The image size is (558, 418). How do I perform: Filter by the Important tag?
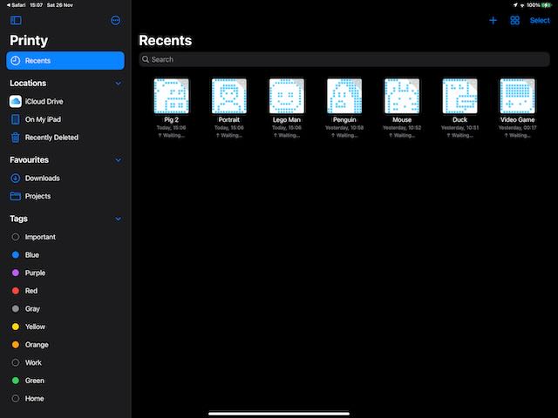[x=65, y=237]
